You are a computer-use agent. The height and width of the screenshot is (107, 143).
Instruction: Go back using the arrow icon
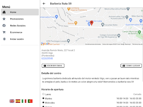click(x=44, y=4)
